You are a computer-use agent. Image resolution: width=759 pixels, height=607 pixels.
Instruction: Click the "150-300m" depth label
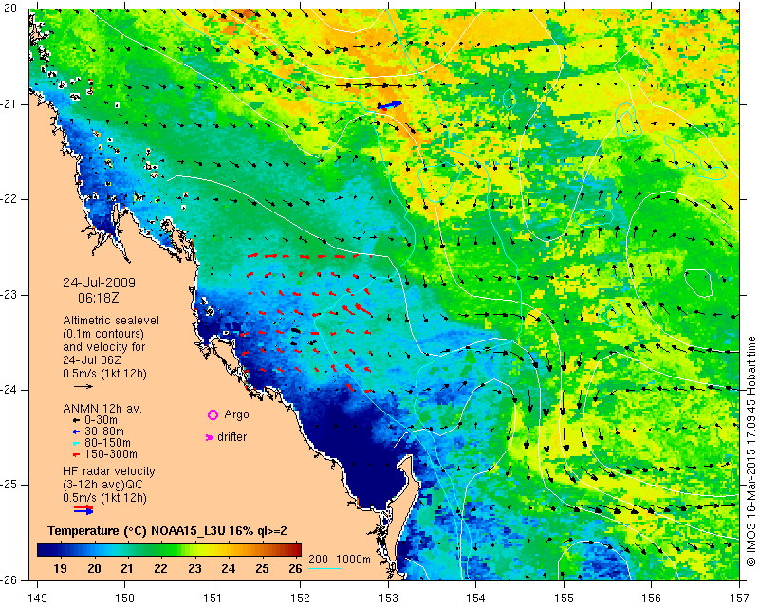tap(111, 454)
